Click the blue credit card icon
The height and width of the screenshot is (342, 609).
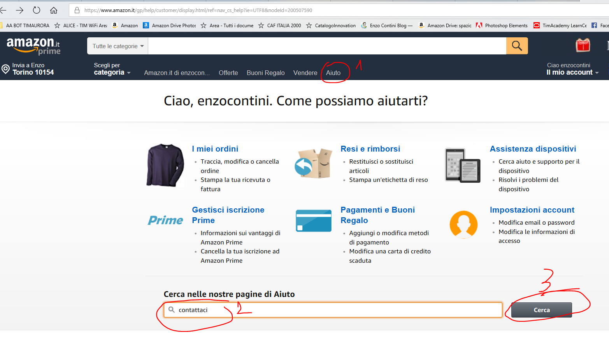click(314, 221)
